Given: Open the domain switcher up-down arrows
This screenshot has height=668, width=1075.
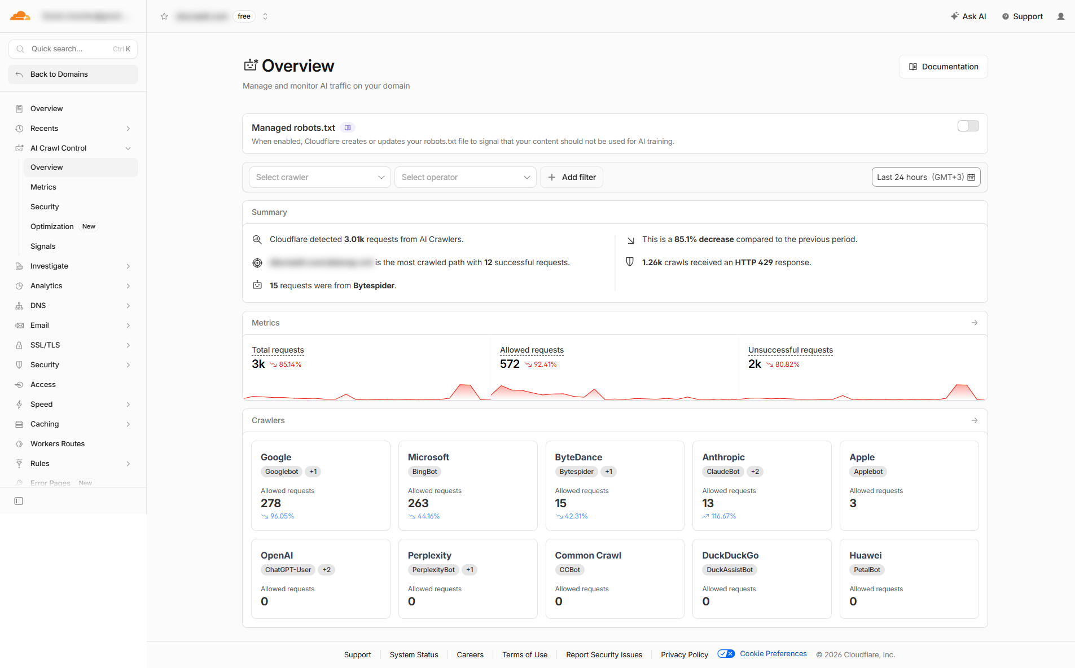Looking at the screenshot, I should click(265, 16).
